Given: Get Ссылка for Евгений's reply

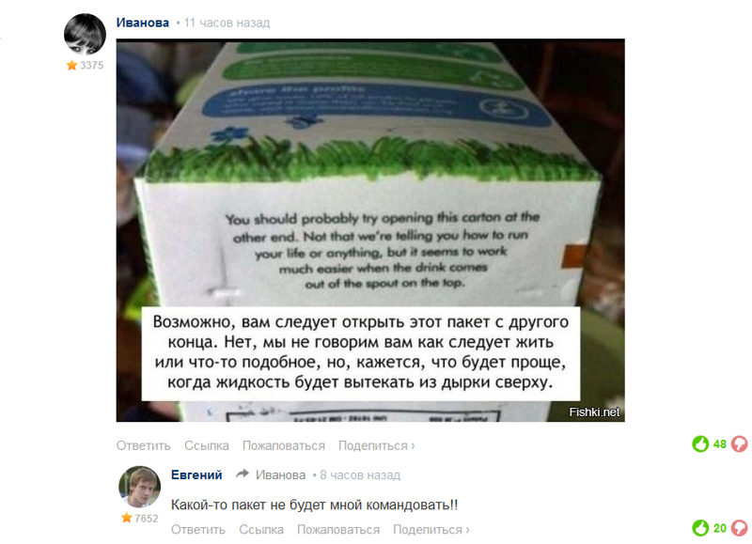Looking at the screenshot, I should point(261,530).
